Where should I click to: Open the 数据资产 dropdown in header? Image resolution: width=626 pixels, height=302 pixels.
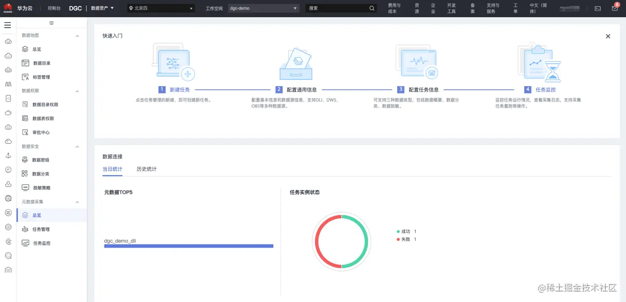pyautogui.click(x=103, y=8)
